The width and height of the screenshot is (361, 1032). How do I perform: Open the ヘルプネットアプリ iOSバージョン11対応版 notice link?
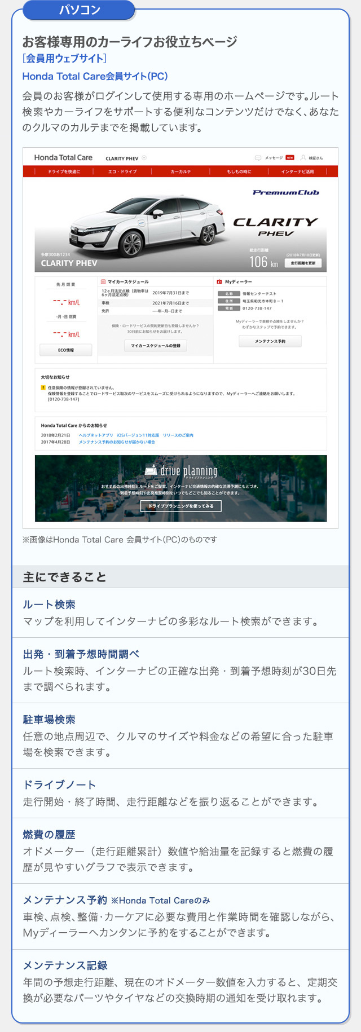coord(136,435)
